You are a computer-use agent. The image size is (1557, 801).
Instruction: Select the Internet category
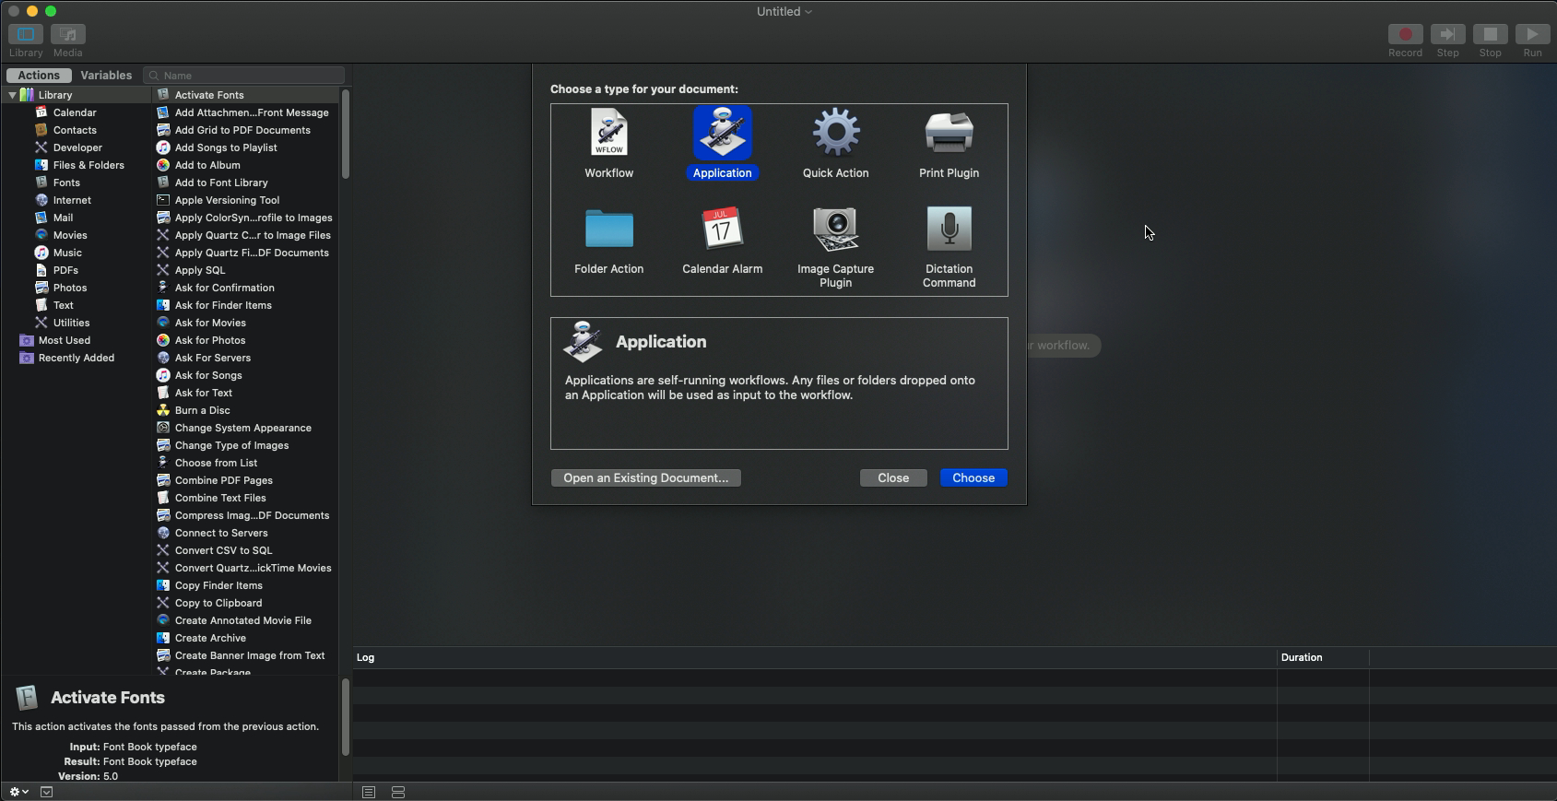pos(72,200)
